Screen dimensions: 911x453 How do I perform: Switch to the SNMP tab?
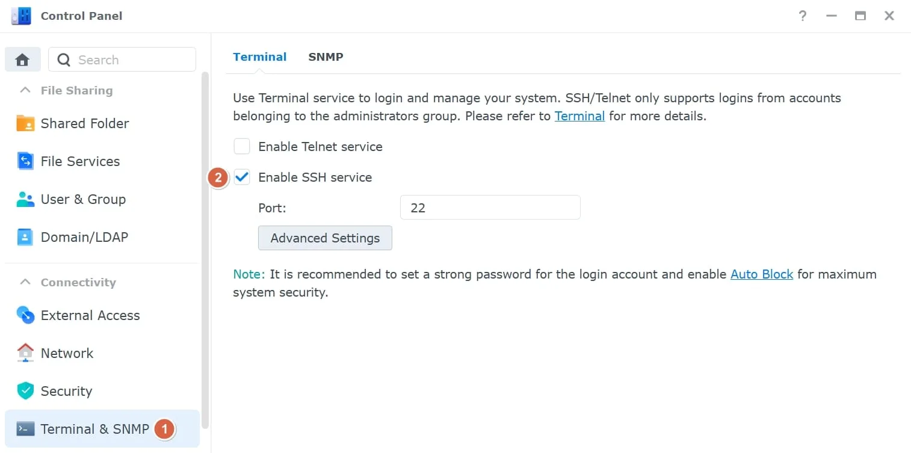pyautogui.click(x=326, y=57)
